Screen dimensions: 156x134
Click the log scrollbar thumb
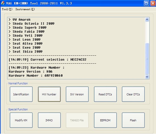pos(147,59)
